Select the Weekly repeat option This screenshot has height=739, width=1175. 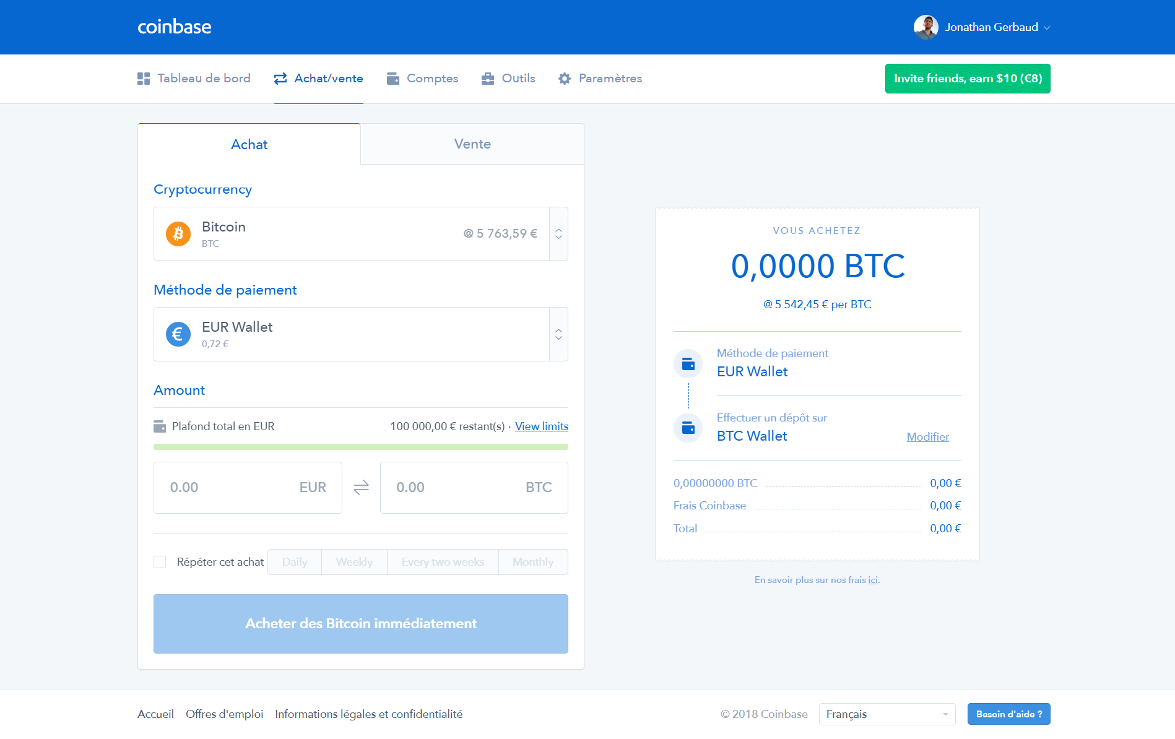point(354,562)
